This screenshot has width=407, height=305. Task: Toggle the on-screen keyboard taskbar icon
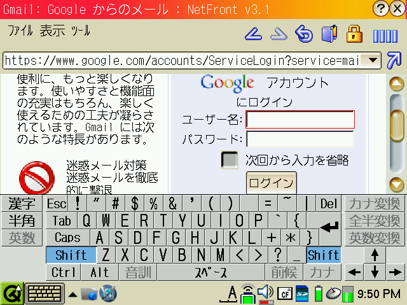click(x=45, y=294)
